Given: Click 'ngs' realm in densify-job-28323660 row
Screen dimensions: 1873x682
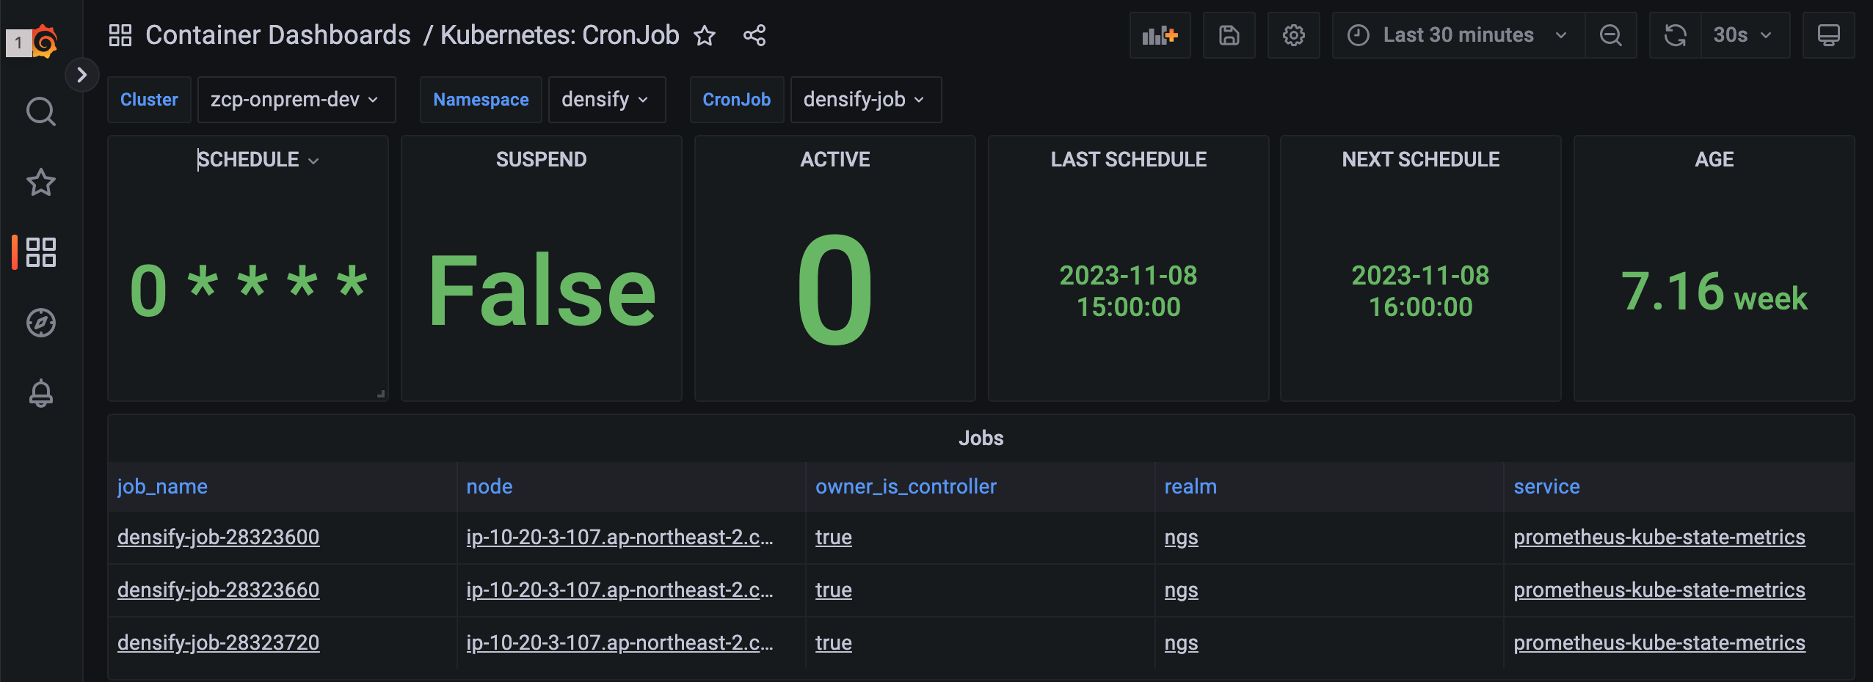Looking at the screenshot, I should (1181, 590).
